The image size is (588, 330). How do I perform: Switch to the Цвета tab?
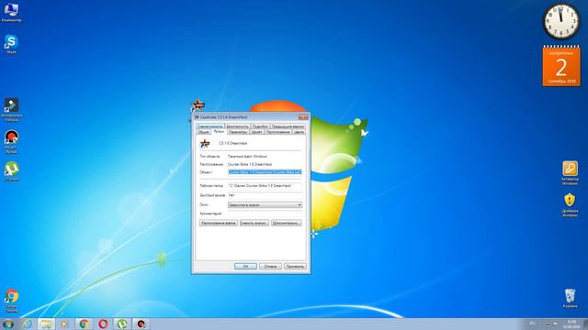299,132
